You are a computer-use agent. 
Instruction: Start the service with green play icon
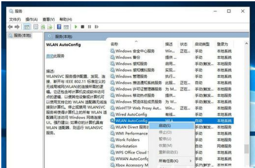[76, 27]
